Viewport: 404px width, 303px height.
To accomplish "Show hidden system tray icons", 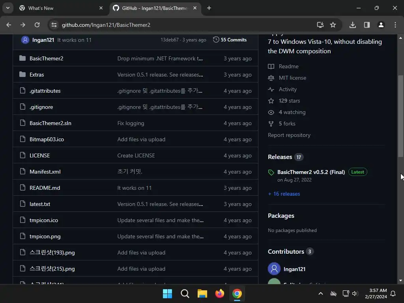I will [321, 294].
